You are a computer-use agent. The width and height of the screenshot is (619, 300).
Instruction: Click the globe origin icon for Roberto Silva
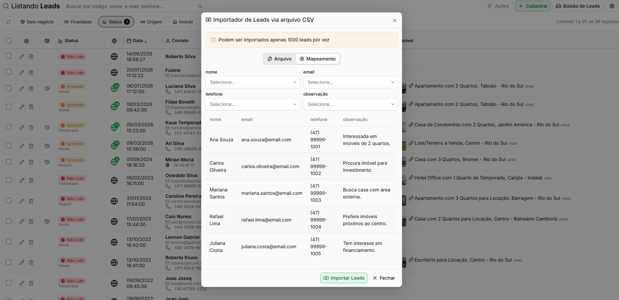tap(114, 56)
